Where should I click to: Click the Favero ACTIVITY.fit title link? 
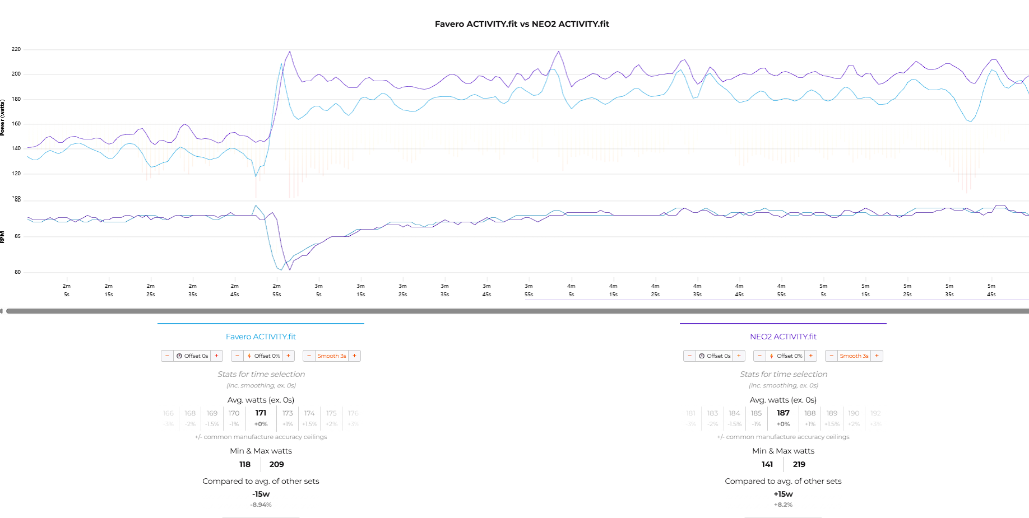click(x=261, y=337)
